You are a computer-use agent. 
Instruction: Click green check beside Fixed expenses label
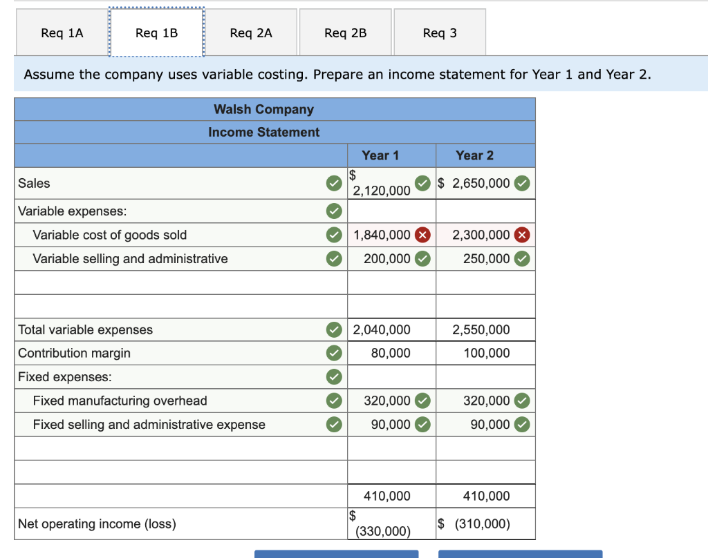(334, 376)
